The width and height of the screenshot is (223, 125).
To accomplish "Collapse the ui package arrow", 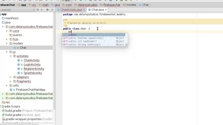I will click(7, 52).
